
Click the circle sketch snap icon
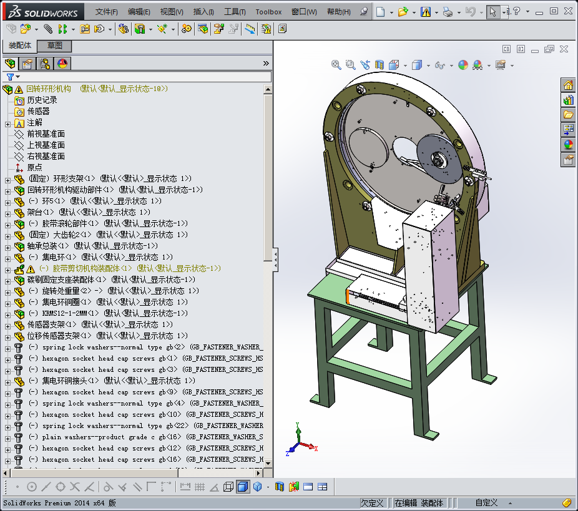32,487
